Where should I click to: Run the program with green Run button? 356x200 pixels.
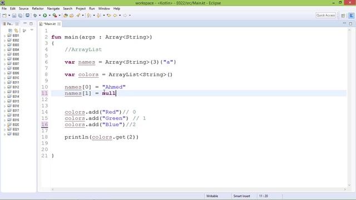44,16
